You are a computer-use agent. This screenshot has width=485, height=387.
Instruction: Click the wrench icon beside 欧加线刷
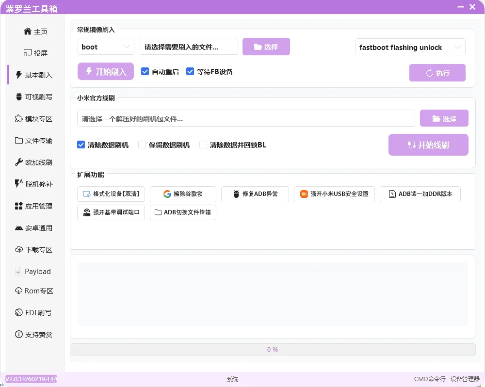click(19, 162)
